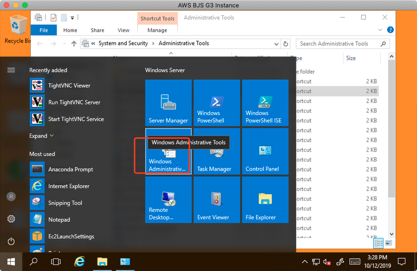Show hidden system tray icons

(305, 262)
